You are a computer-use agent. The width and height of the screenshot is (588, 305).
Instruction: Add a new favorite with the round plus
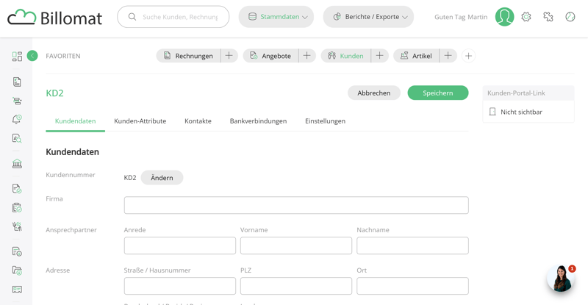(x=468, y=56)
